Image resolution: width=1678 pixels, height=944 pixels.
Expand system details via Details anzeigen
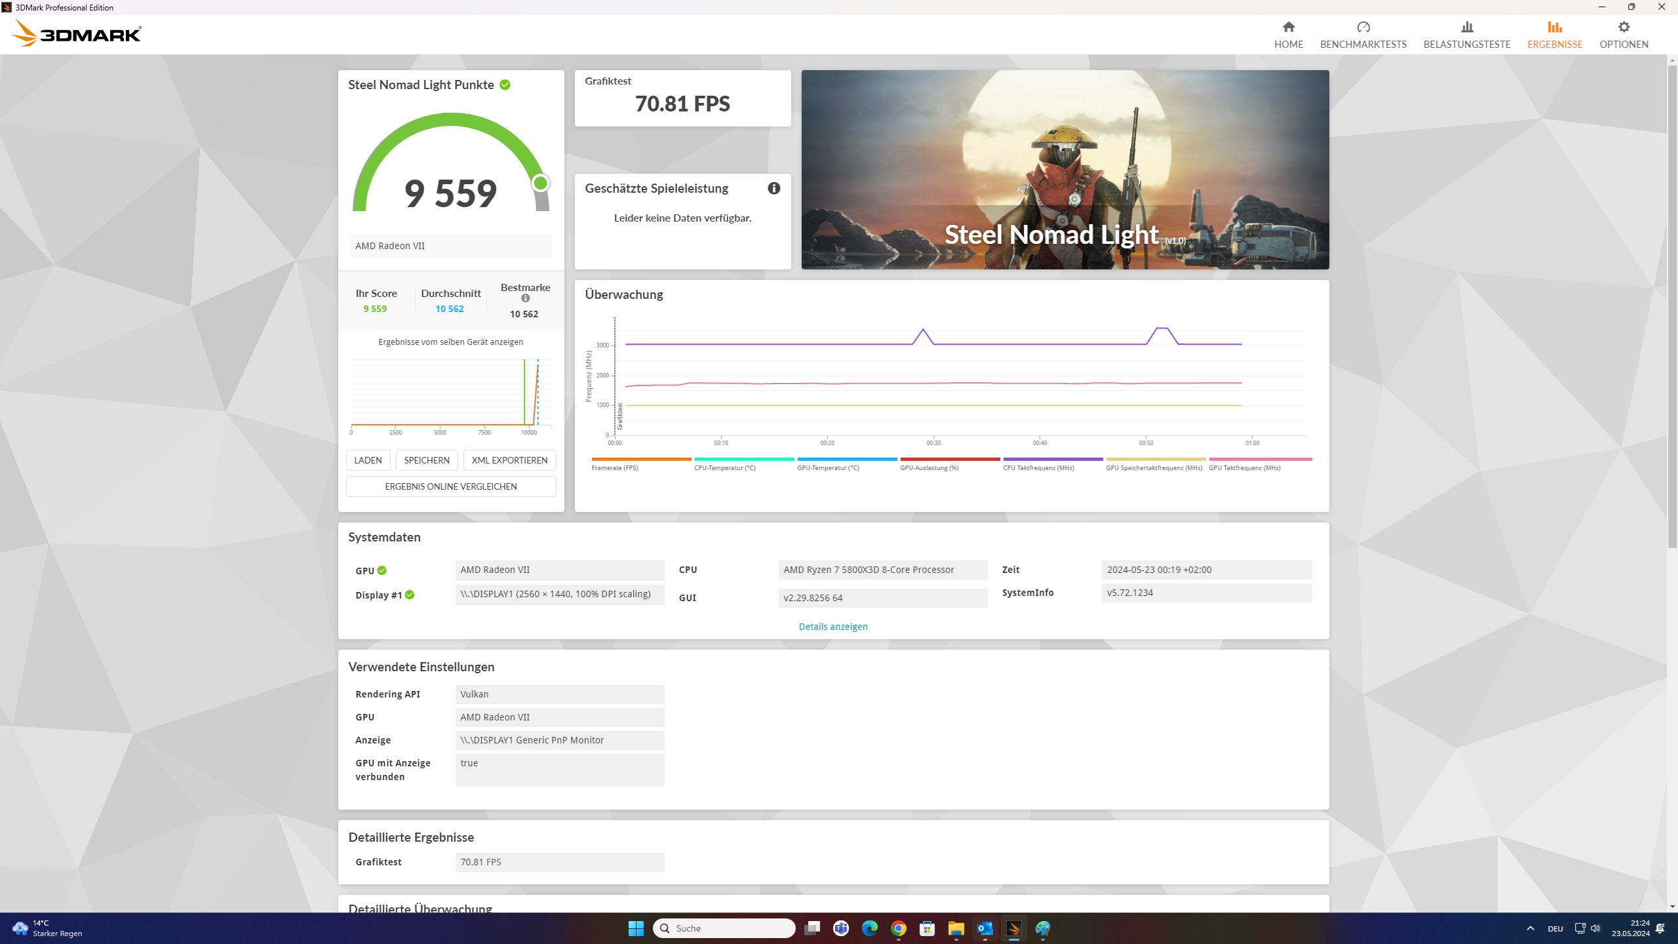click(832, 627)
